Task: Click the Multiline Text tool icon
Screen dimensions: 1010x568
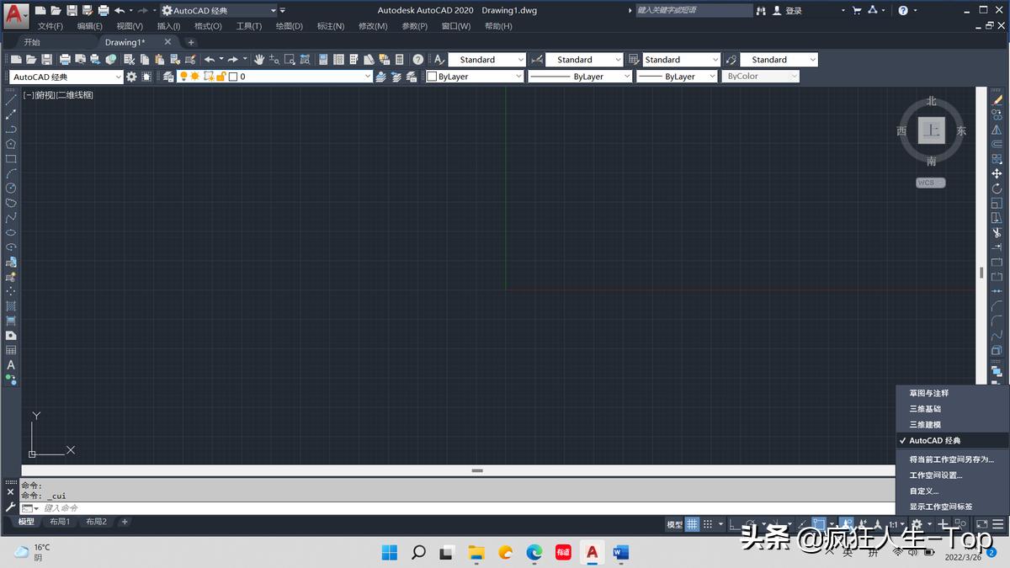Action: click(x=11, y=365)
